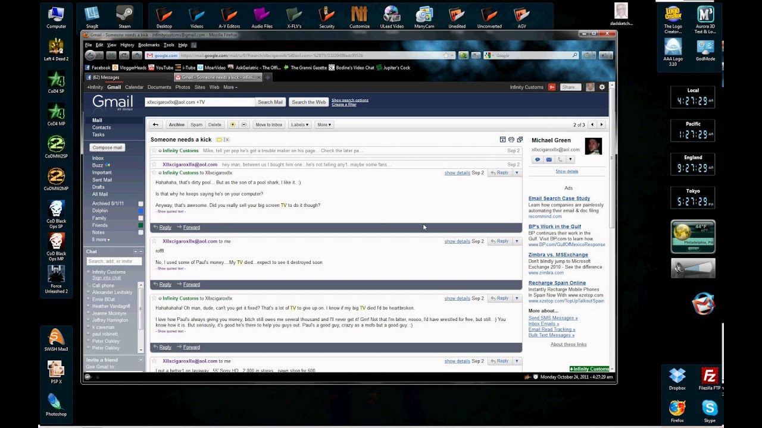
Task: Open the ManyCam desktop icon
Action: 424,17
